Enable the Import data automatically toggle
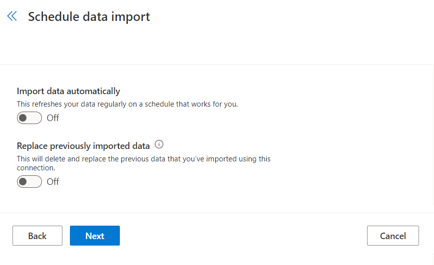434x265 pixels. [29, 118]
